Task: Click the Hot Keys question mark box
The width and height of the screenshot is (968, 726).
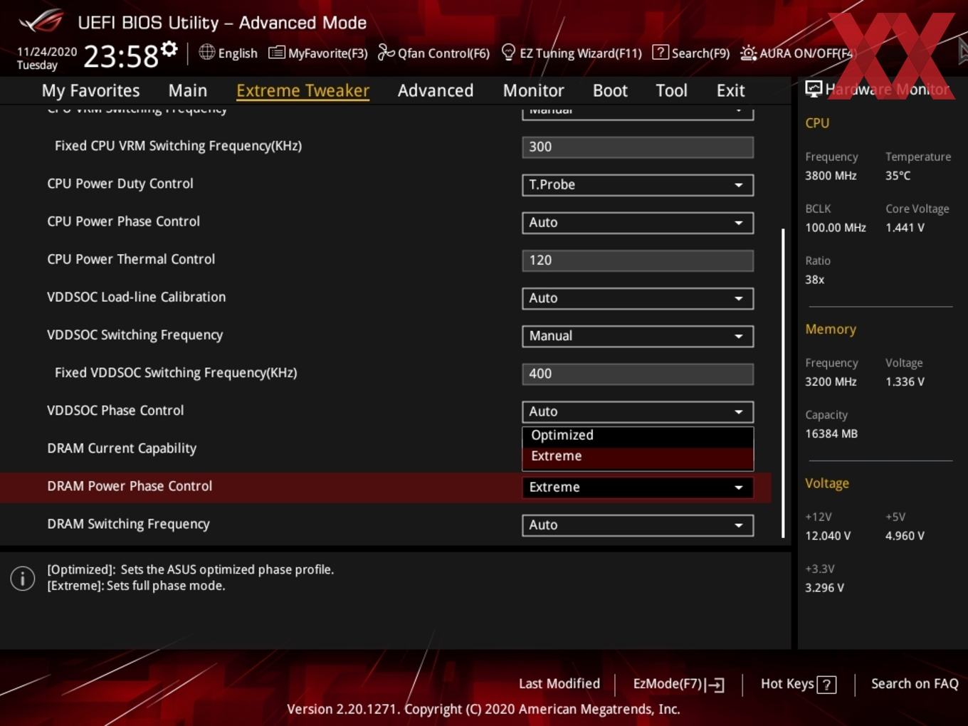Action: click(826, 685)
